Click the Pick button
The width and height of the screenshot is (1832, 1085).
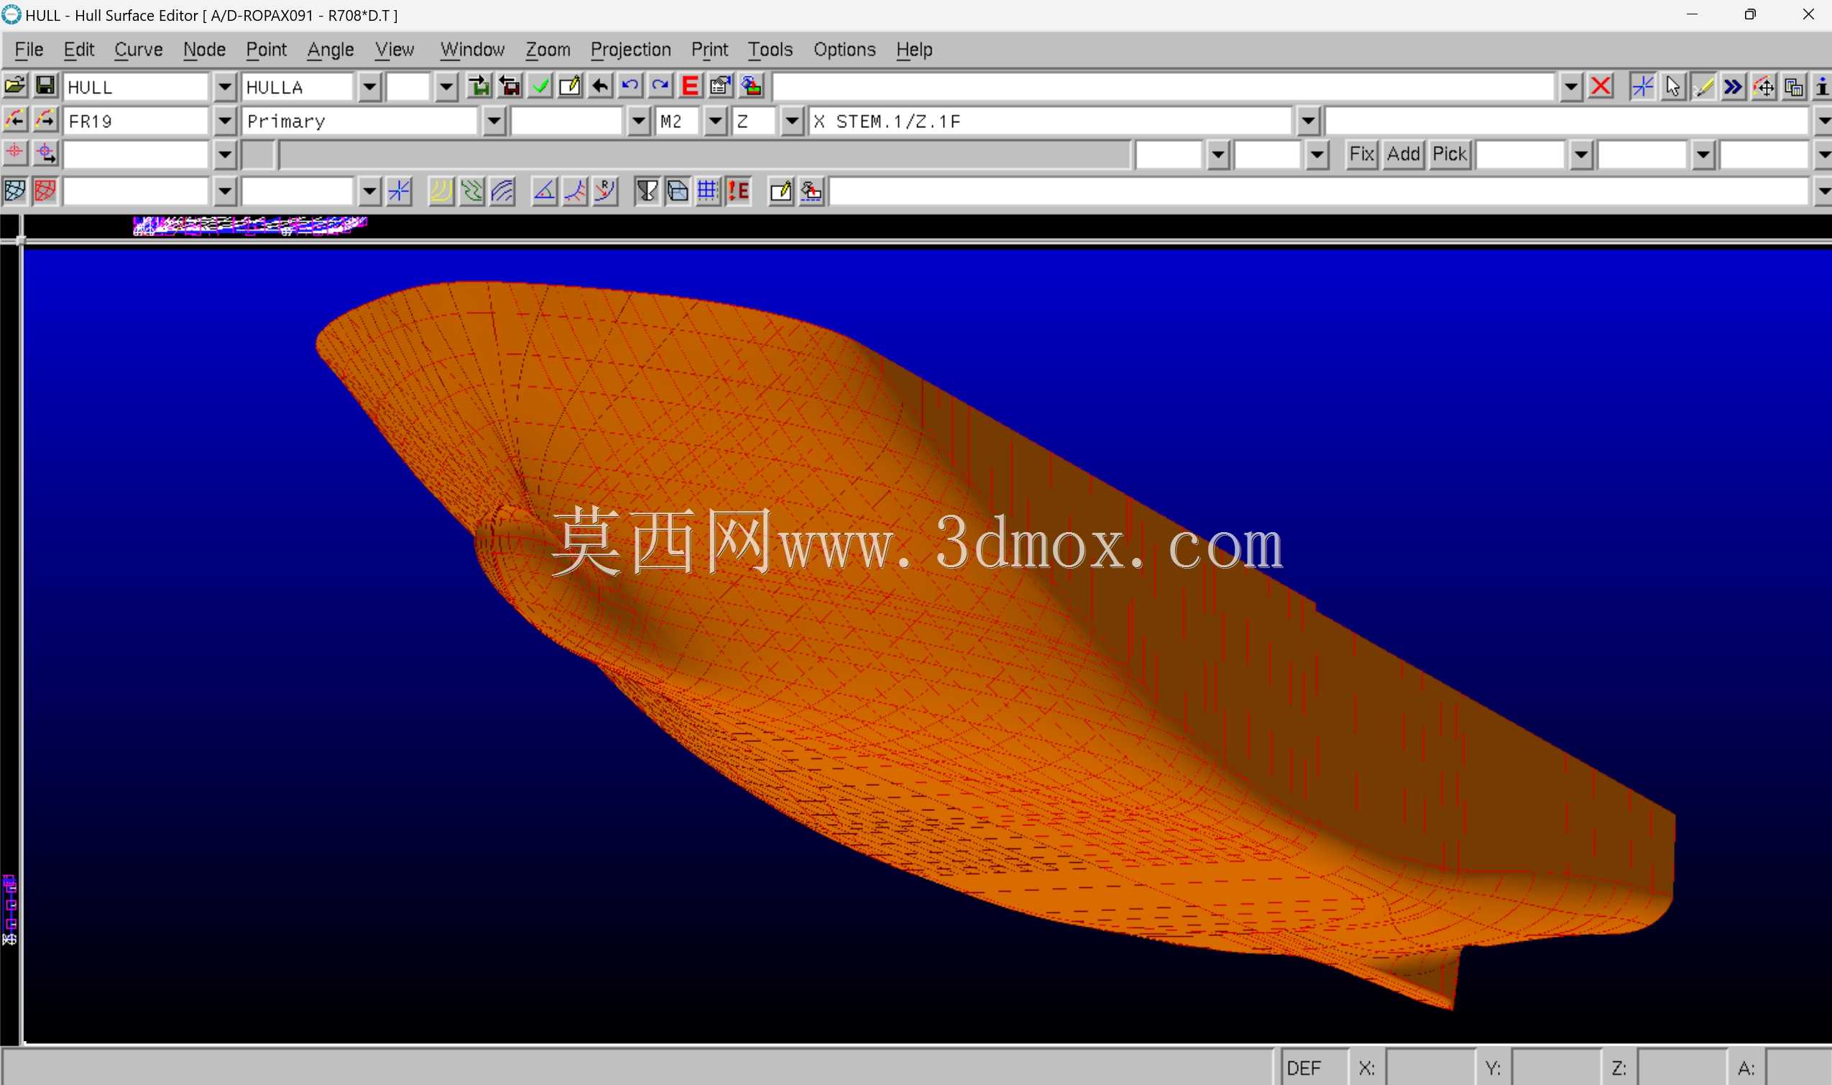(x=1450, y=155)
